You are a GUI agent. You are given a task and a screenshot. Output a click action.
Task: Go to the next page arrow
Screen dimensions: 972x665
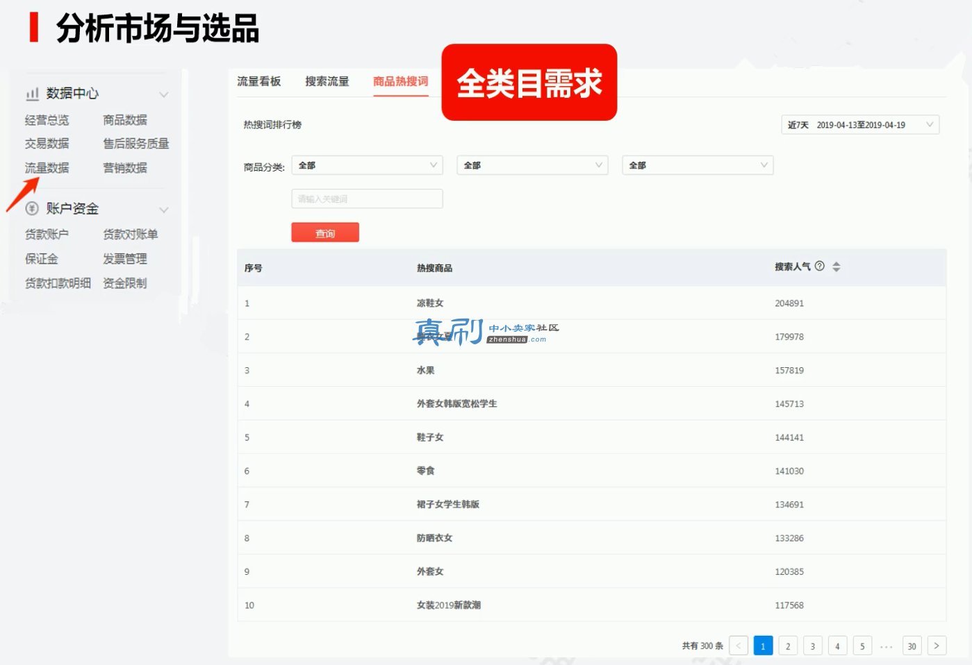click(937, 646)
